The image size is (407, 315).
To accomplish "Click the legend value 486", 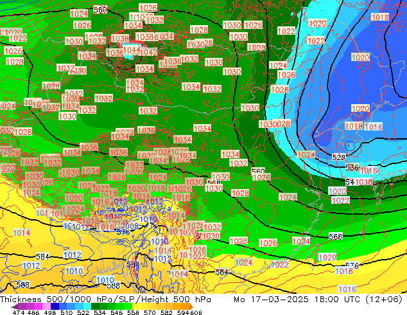I will 33,312.
